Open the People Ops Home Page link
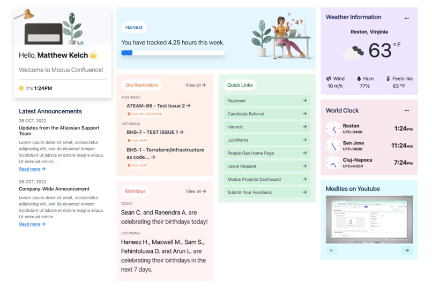The height and width of the screenshot is (291, 432). coord(267,153)
